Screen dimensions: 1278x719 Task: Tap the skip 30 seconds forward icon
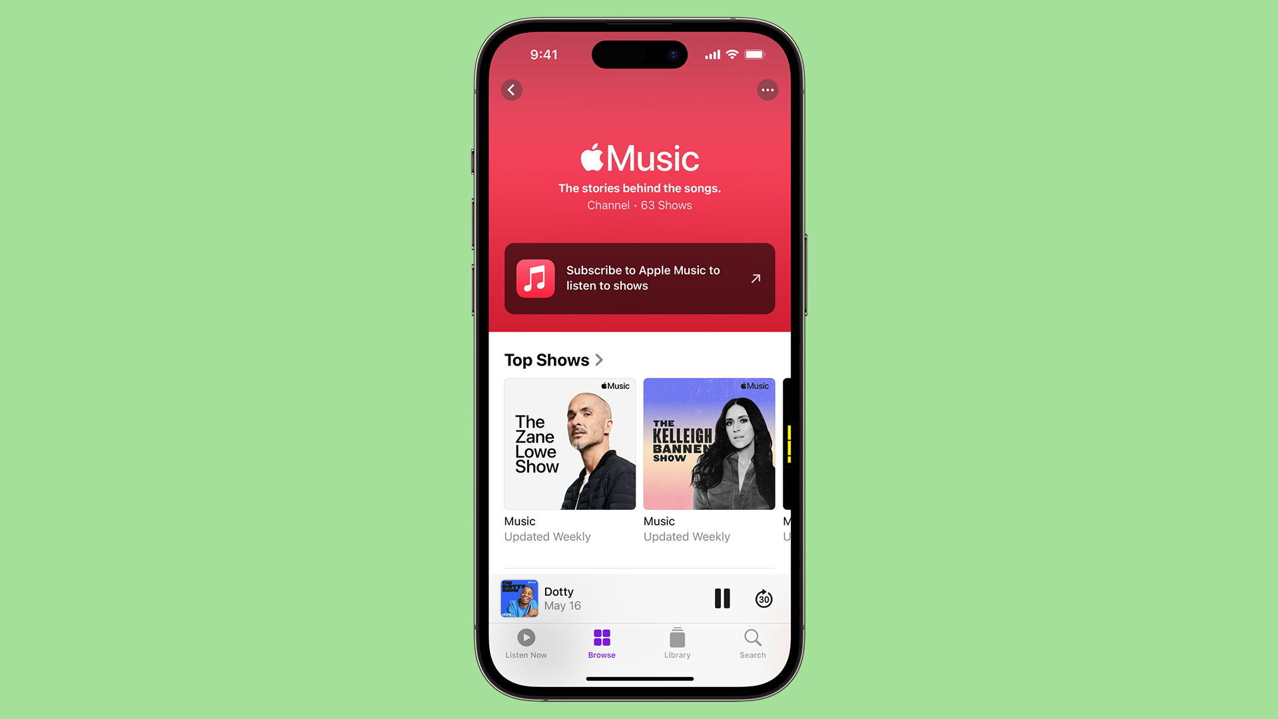pos(763,599)
